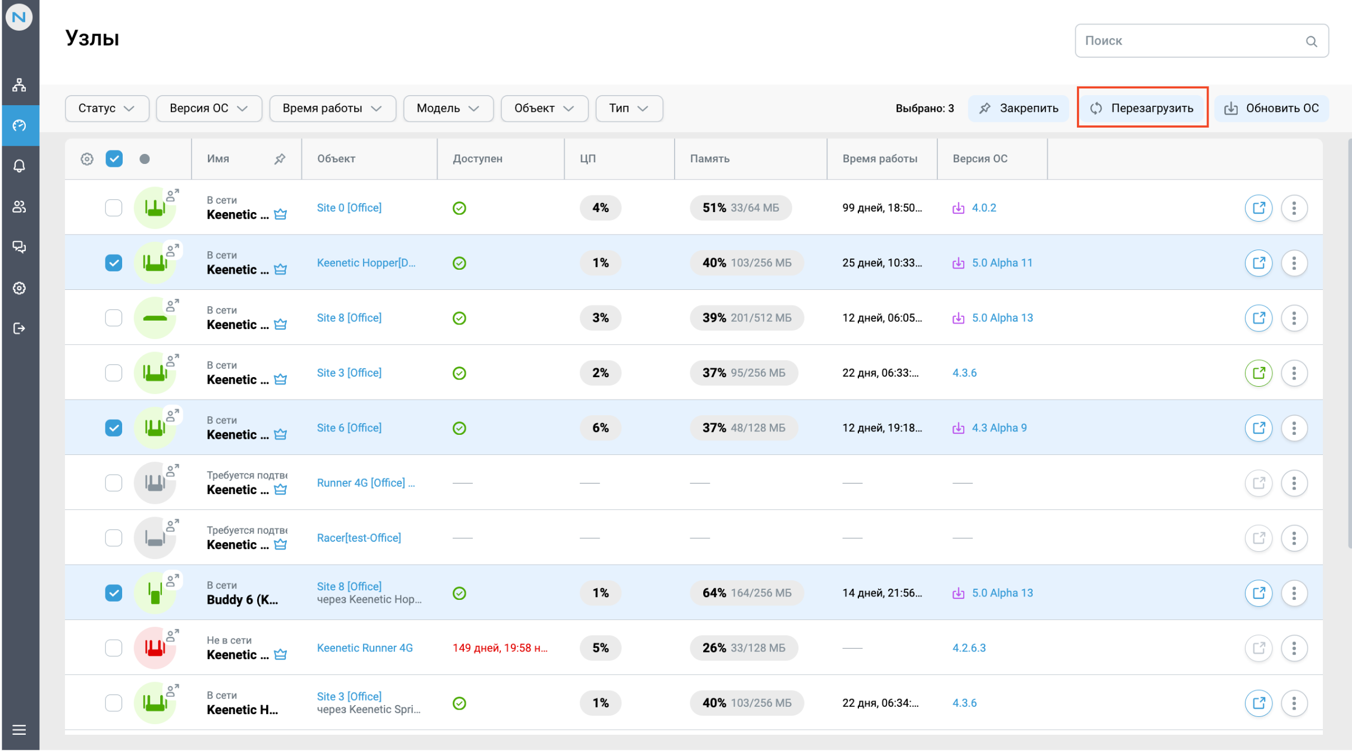Open the users section in the sidebar
Screen dimensions: 1352x751
point(20,206)
